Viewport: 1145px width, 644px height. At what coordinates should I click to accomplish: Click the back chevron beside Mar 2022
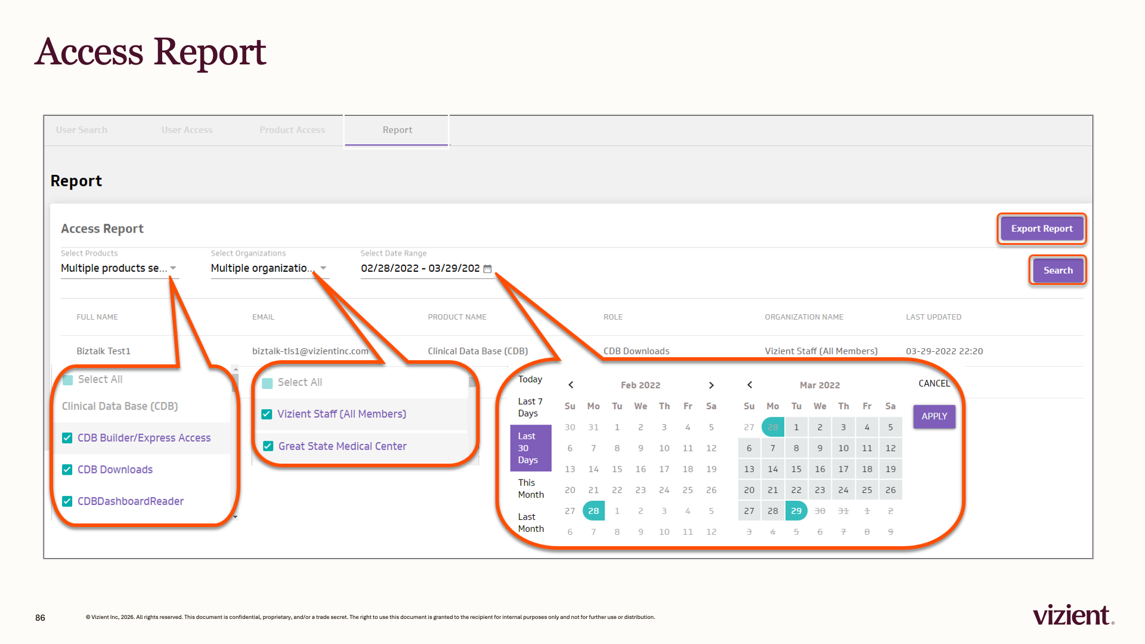[x=750, y=385]
